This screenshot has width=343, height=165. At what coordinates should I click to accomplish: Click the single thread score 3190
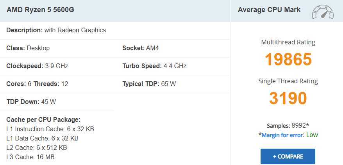pos(288,98)
